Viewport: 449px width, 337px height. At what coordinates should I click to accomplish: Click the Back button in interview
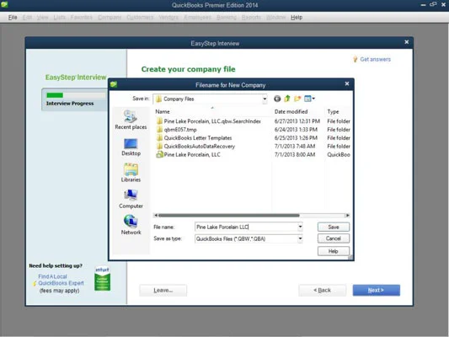click(x=322, y=291)
